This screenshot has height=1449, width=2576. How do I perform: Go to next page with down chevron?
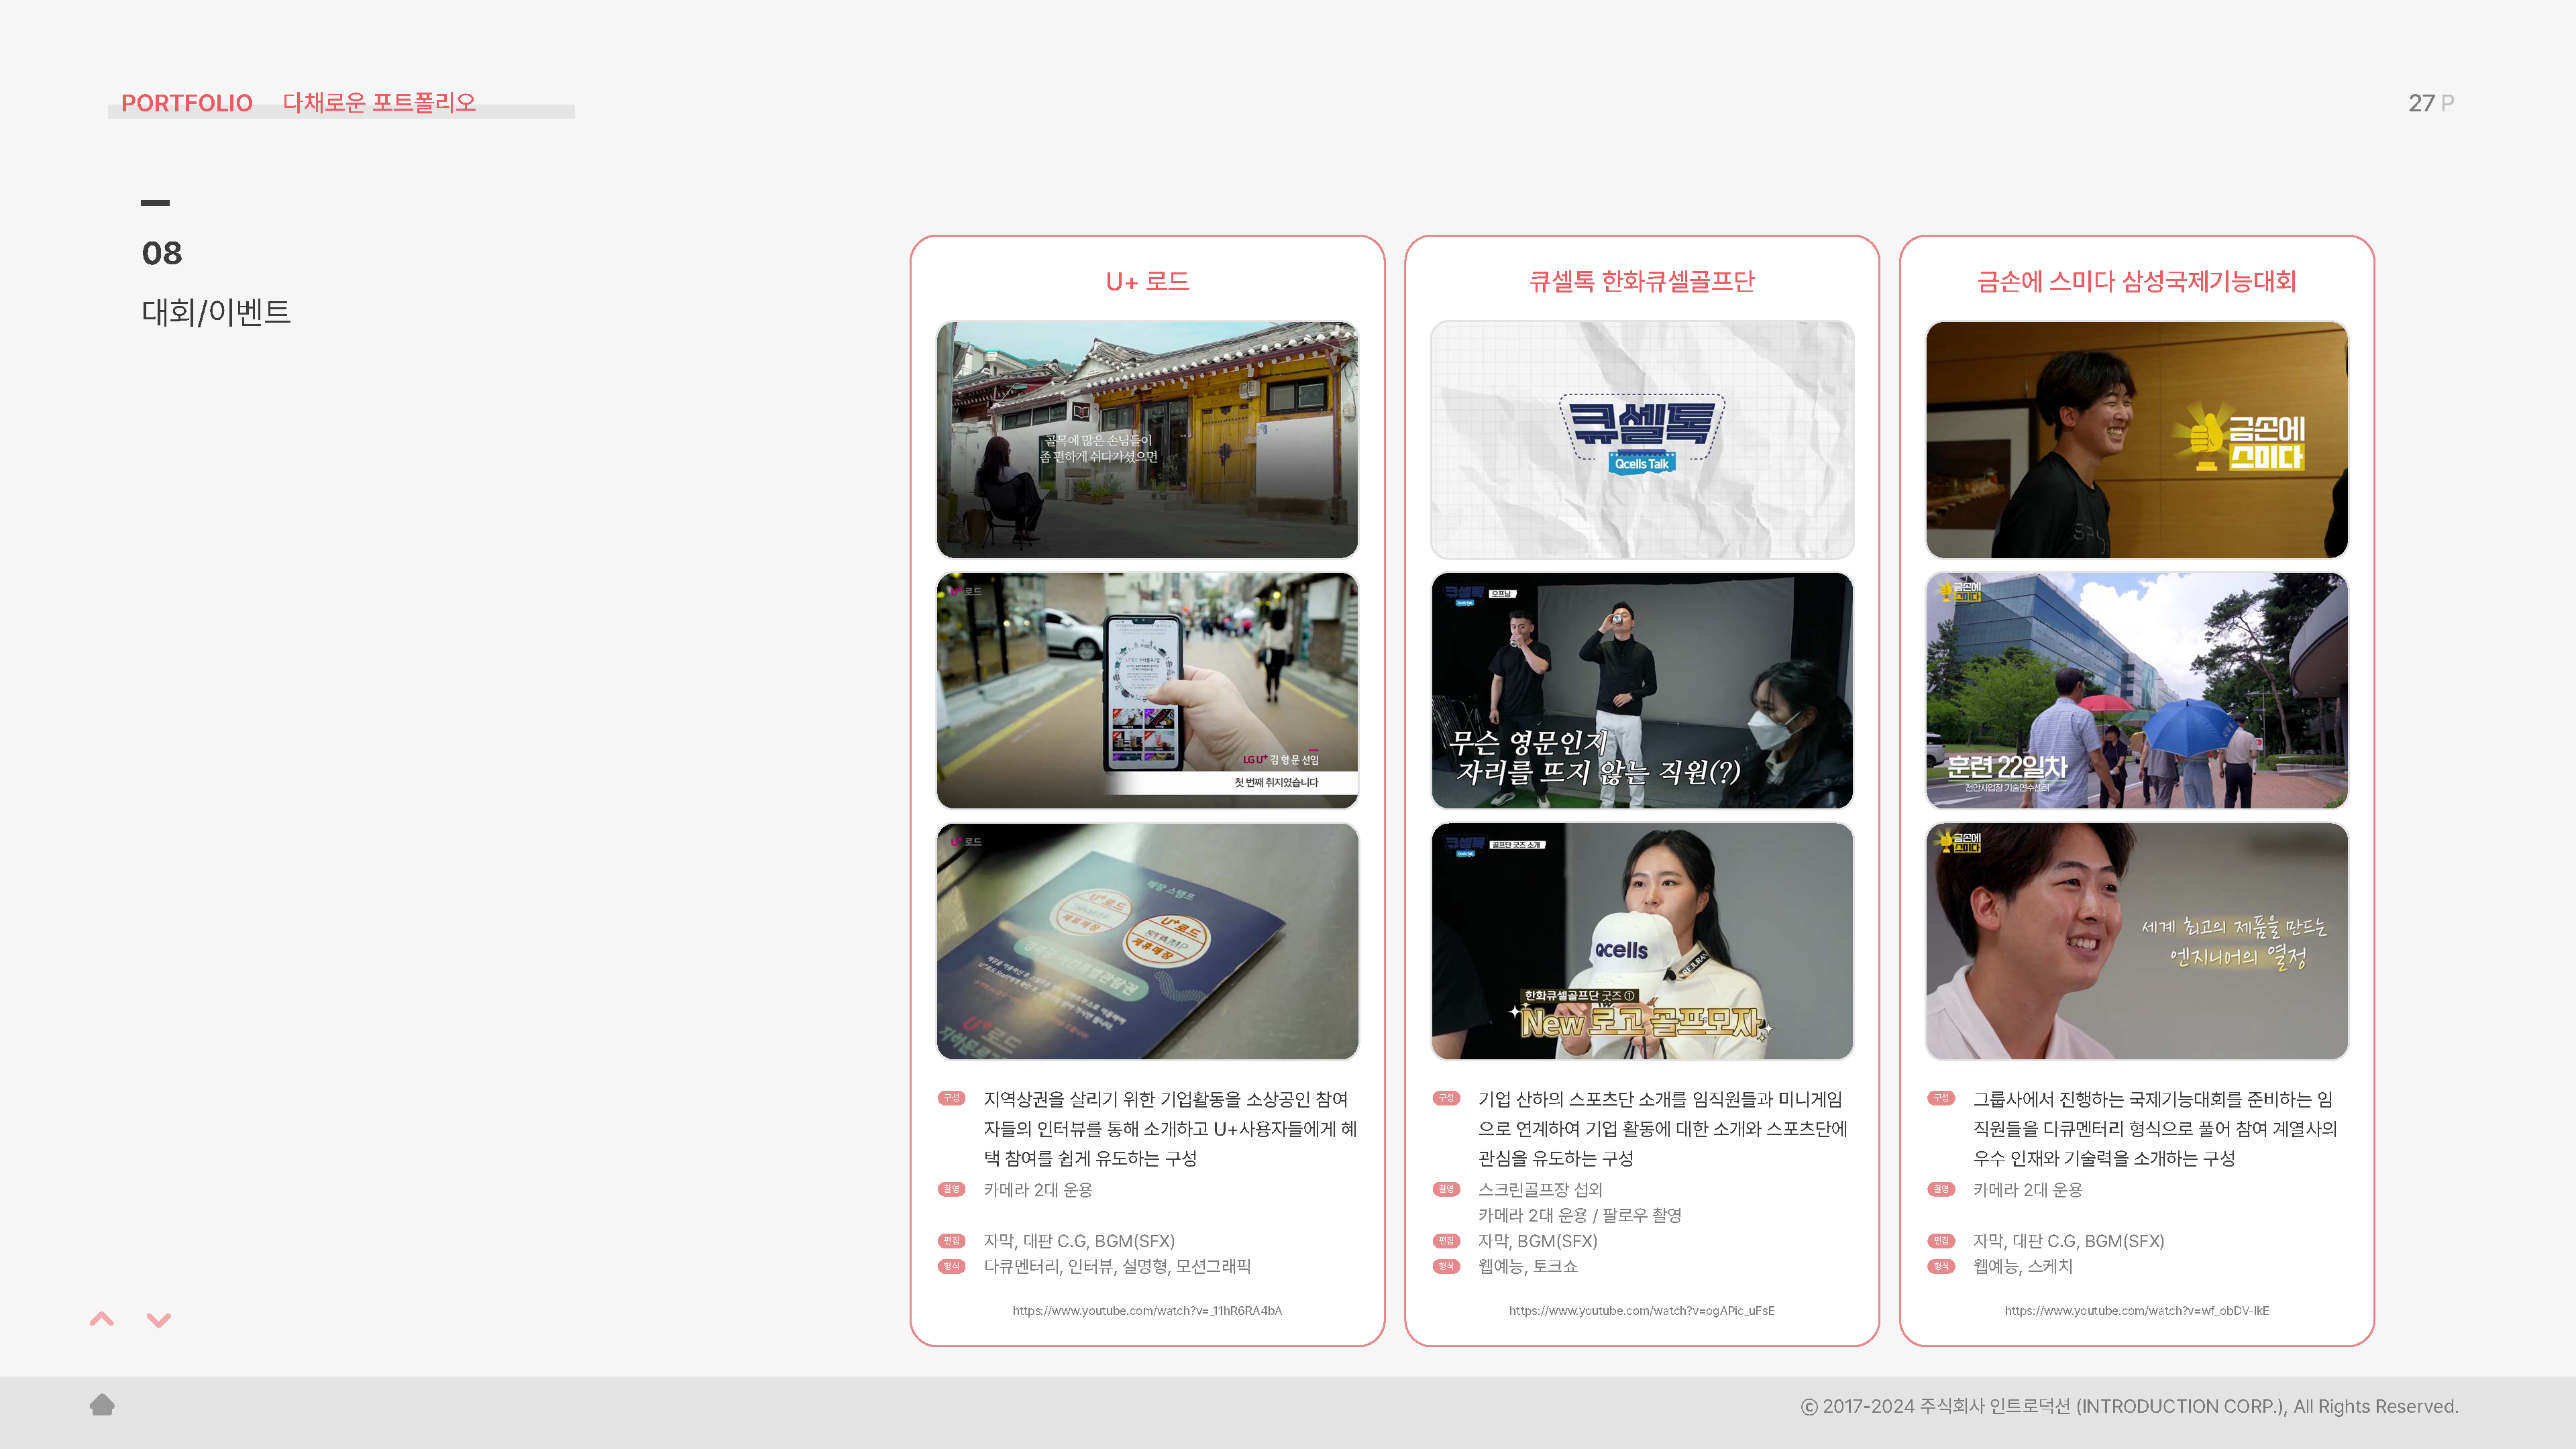point(158,1320)
